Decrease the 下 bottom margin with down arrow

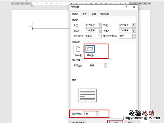(134, 26)
